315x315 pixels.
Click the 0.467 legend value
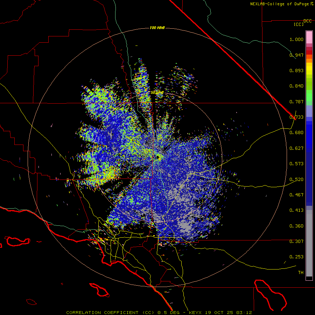tap(296, 195)
